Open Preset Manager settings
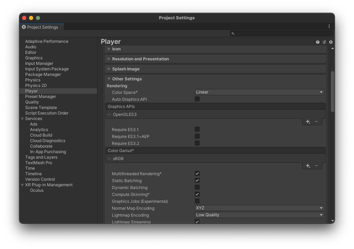Viewport: 354px width, 249px height. (41, 97)
